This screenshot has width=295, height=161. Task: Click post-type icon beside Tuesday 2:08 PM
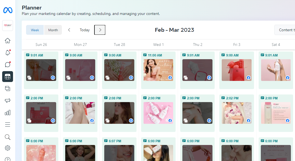pos(106,98)
